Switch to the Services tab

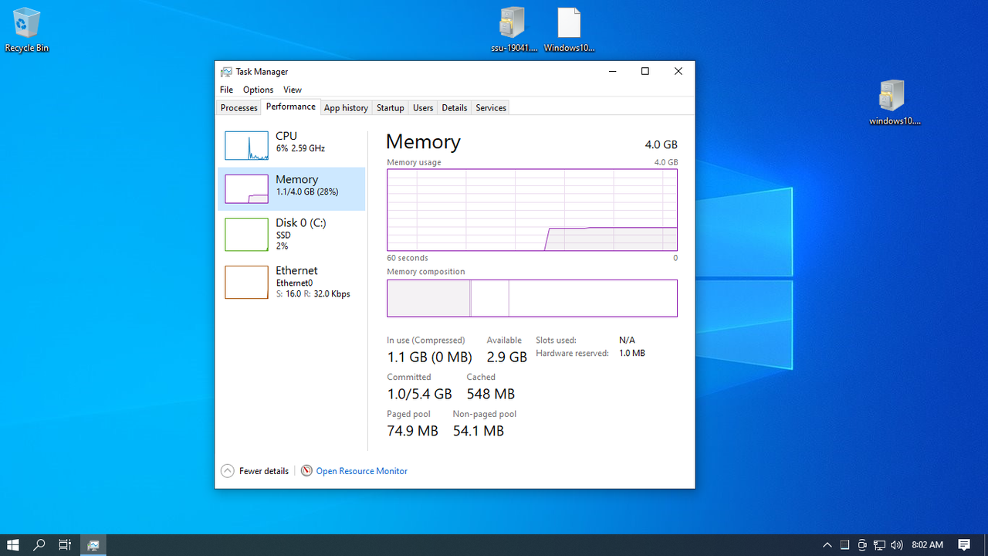491,108
